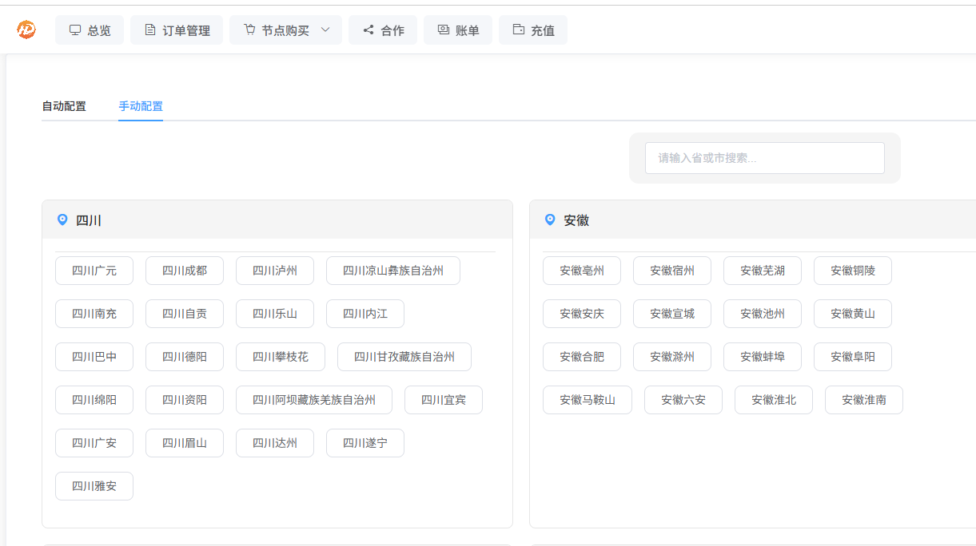Click the orange logo icon

click(x=26, y=30)
